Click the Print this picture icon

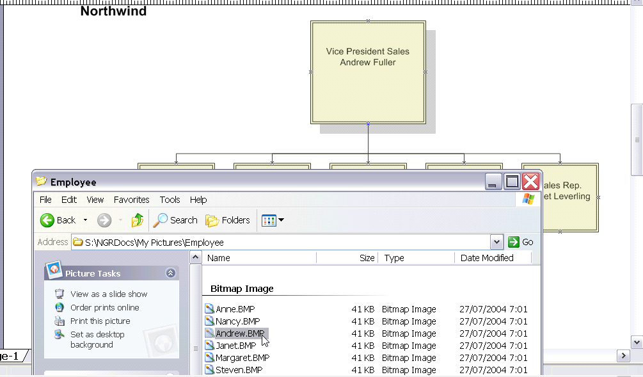(x=60, y=321)
